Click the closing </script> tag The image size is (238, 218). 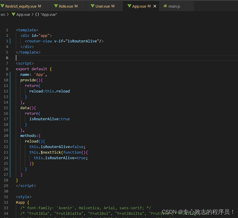click(x=26, y=186)
